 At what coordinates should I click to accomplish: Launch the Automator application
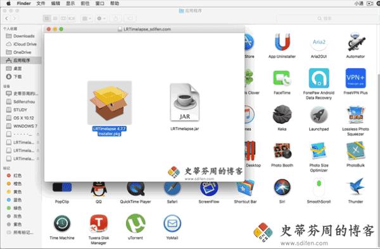[355, 42]
